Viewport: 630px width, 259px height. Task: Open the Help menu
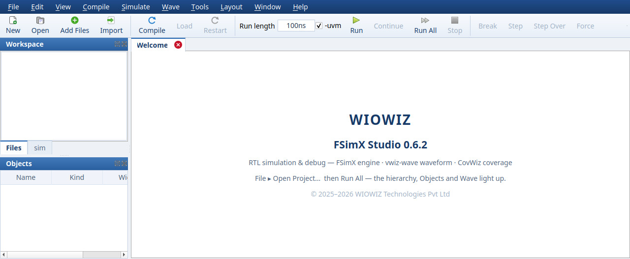point(300,7)
